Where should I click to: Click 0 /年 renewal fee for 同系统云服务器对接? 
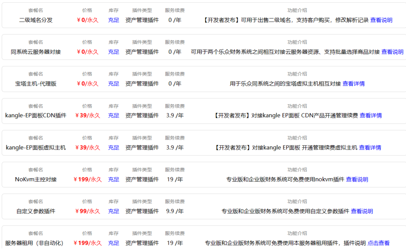tap(175, 52)
